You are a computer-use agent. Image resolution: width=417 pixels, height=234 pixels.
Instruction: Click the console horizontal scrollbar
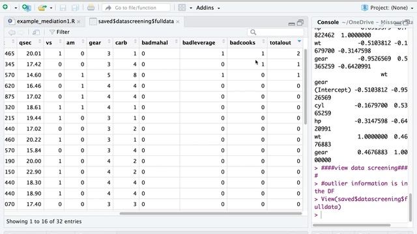pyautogui.click(x=352, y=226)
